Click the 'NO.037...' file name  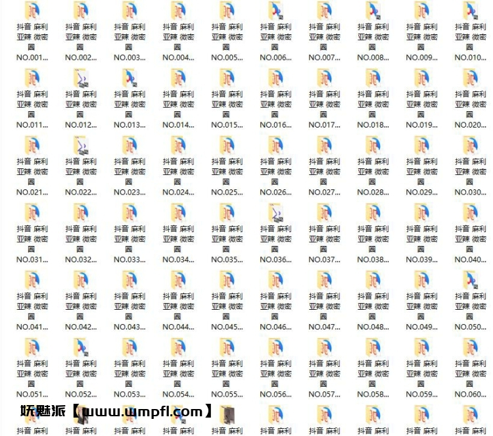(325, 260)
